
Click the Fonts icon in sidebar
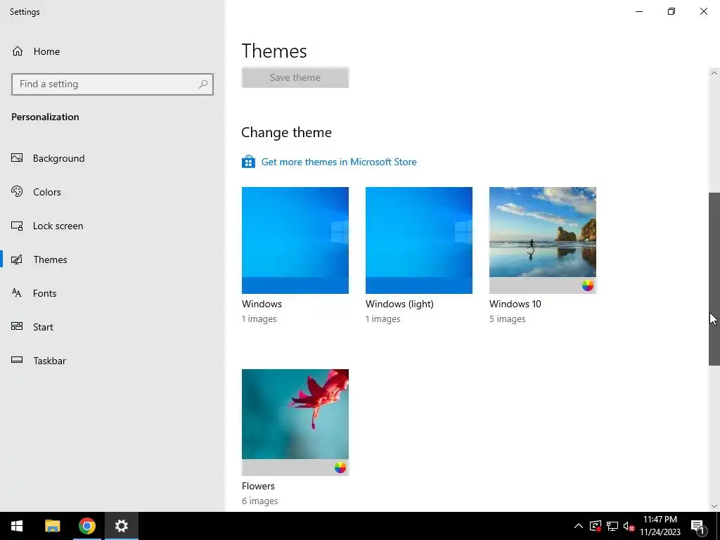point(17,293)
